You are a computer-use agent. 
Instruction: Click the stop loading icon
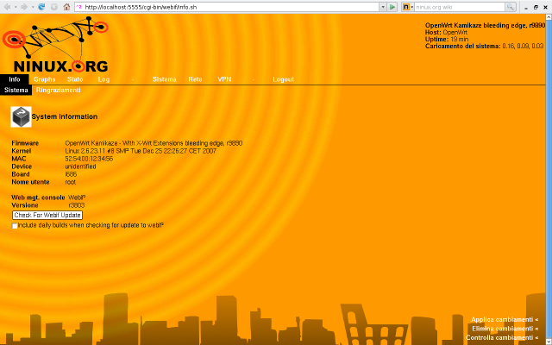coord(53,6)
